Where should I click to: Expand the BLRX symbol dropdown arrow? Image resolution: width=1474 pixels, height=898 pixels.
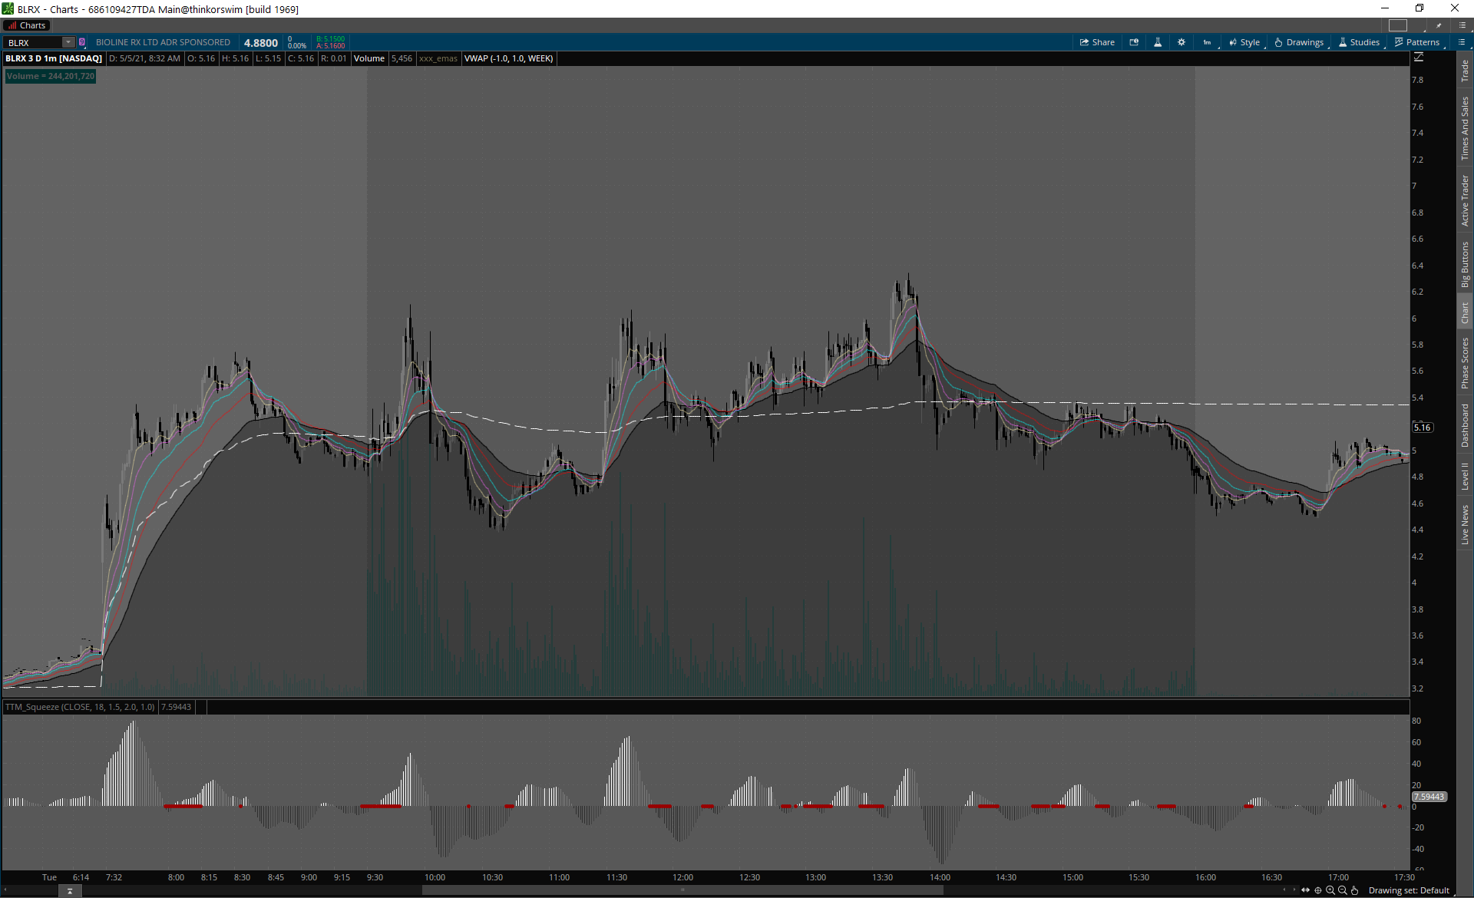click(68, 42)
